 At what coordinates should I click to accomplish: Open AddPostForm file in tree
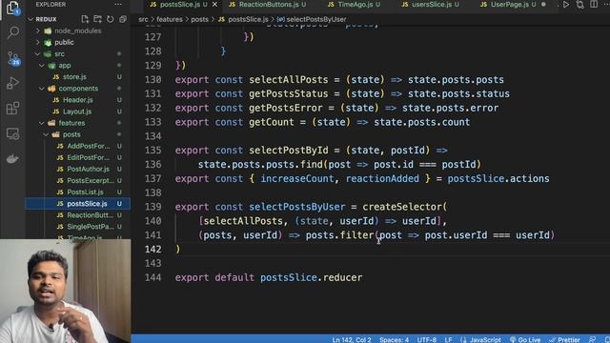click(x=89, y=146)
